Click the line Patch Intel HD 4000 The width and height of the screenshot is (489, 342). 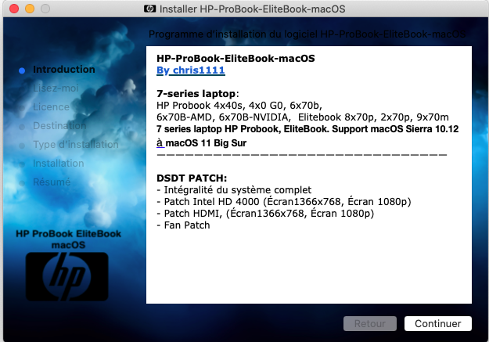point(284,202)
